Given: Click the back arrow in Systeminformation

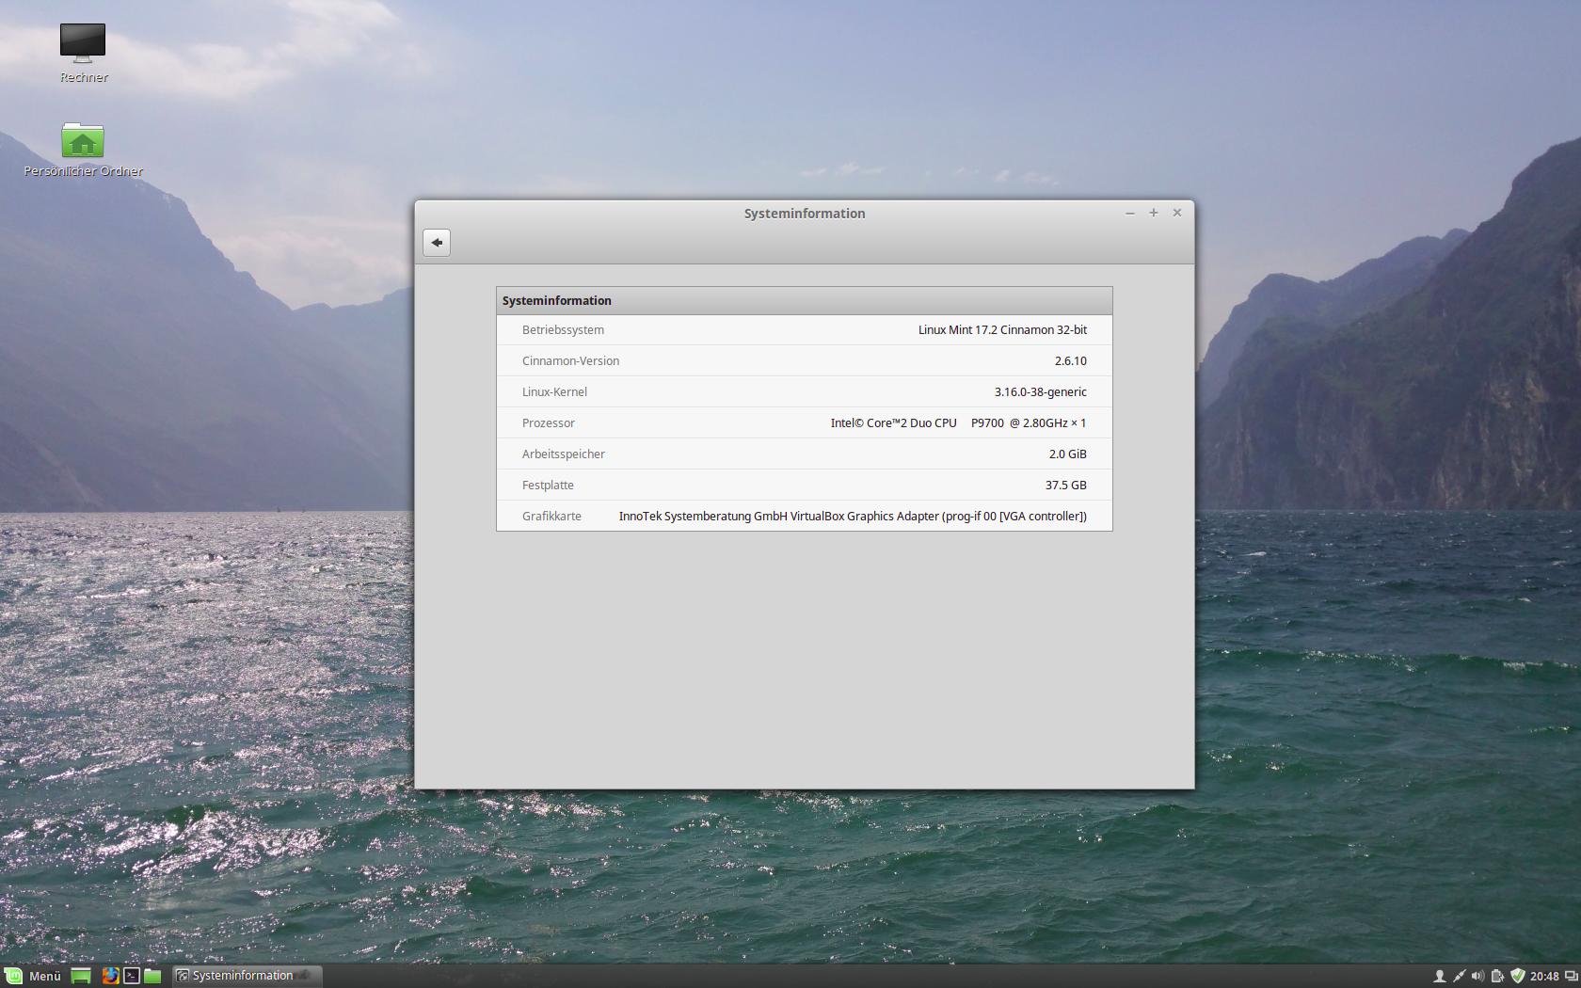Looking at the screenshot, I should point(437,243).
